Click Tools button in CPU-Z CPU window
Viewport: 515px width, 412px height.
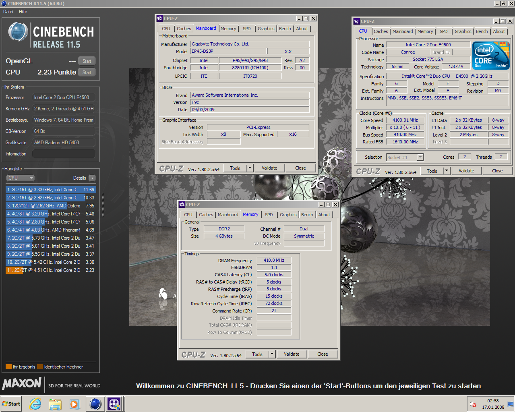(432, 171)
